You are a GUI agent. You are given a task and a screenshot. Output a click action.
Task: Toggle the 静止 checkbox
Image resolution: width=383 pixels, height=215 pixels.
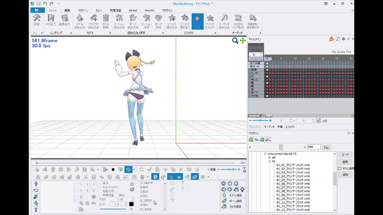click(117, 195)
